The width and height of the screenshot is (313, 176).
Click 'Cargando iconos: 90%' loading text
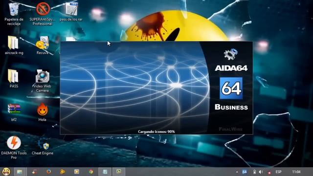[x=156, y=132]
